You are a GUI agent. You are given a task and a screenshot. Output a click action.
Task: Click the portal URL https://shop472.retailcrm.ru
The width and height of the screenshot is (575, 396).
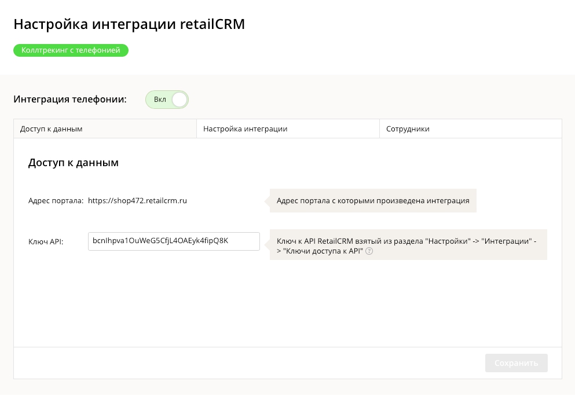137,200
